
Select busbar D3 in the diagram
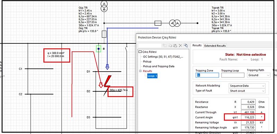tap(107, 117)
